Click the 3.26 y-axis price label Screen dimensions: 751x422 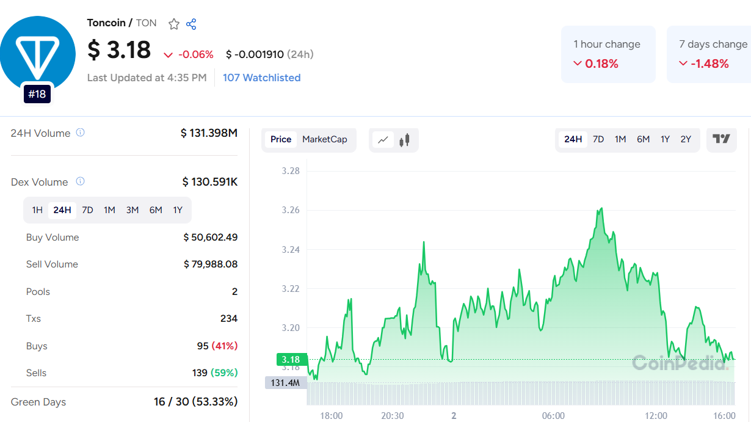(x=291, y=210)
